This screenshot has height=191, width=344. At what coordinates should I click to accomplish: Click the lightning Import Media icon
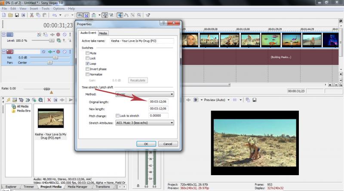(x=8, y=100)
